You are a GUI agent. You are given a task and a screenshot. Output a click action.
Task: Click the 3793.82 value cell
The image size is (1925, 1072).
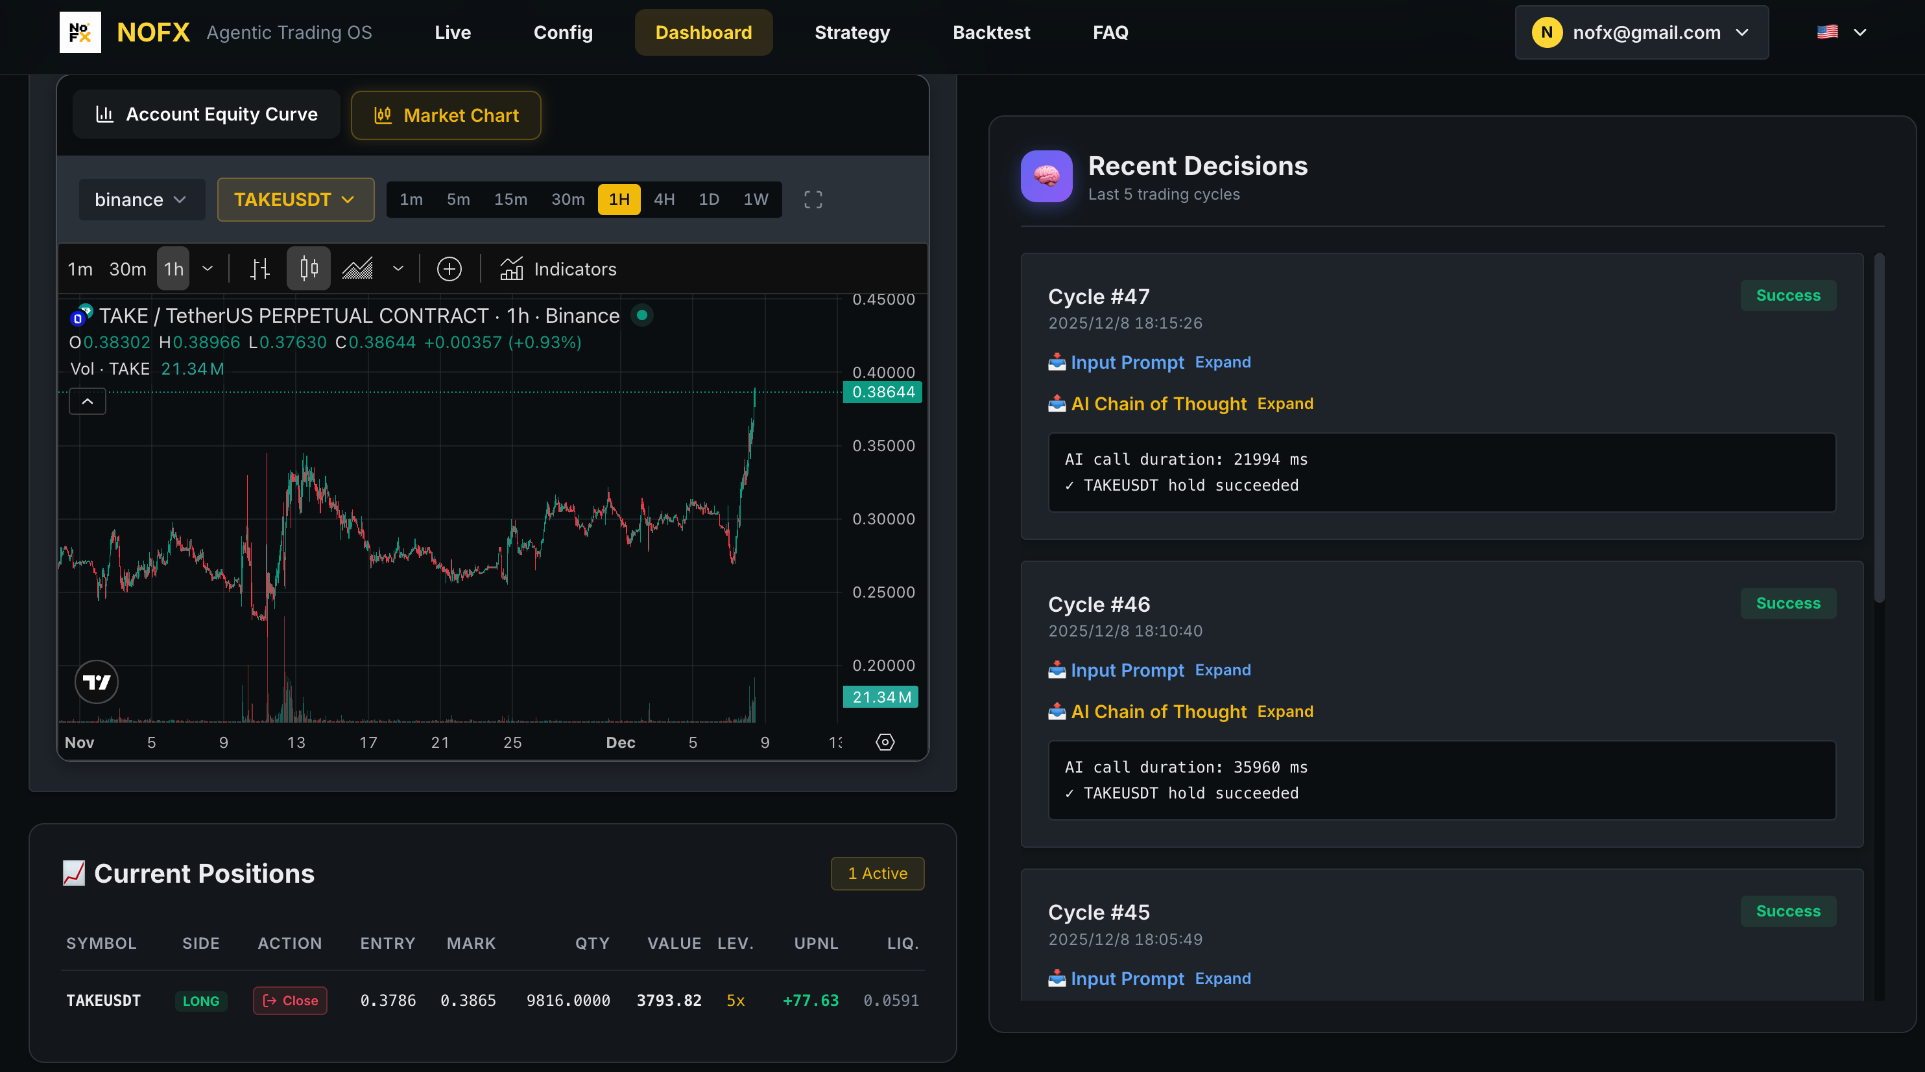click(x=669, y=1000)
